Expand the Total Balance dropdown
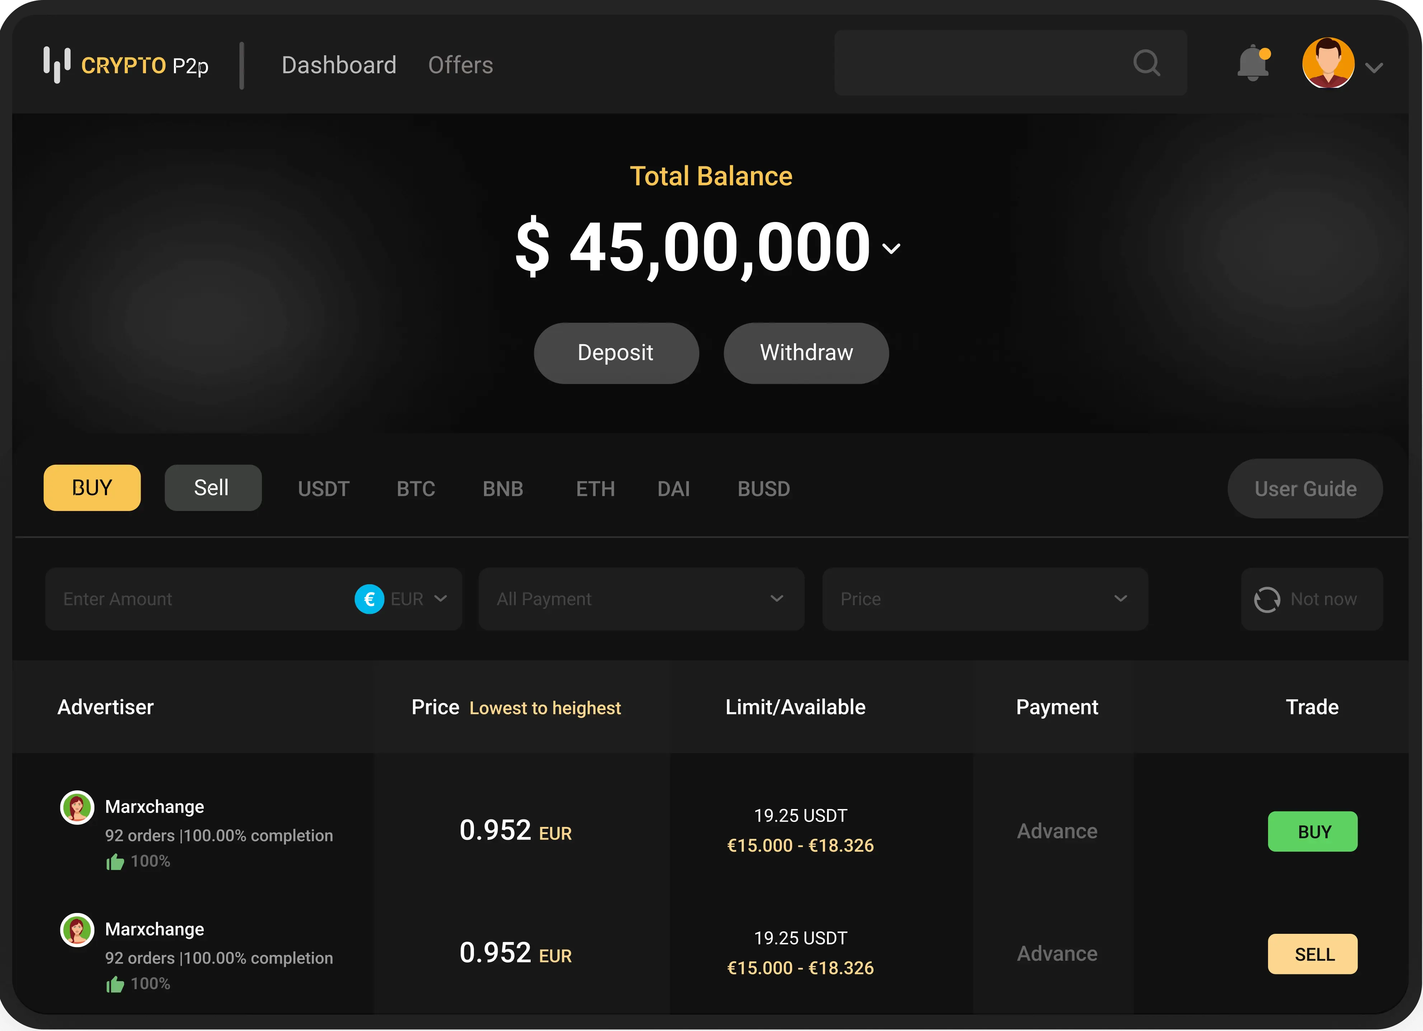 891,248
